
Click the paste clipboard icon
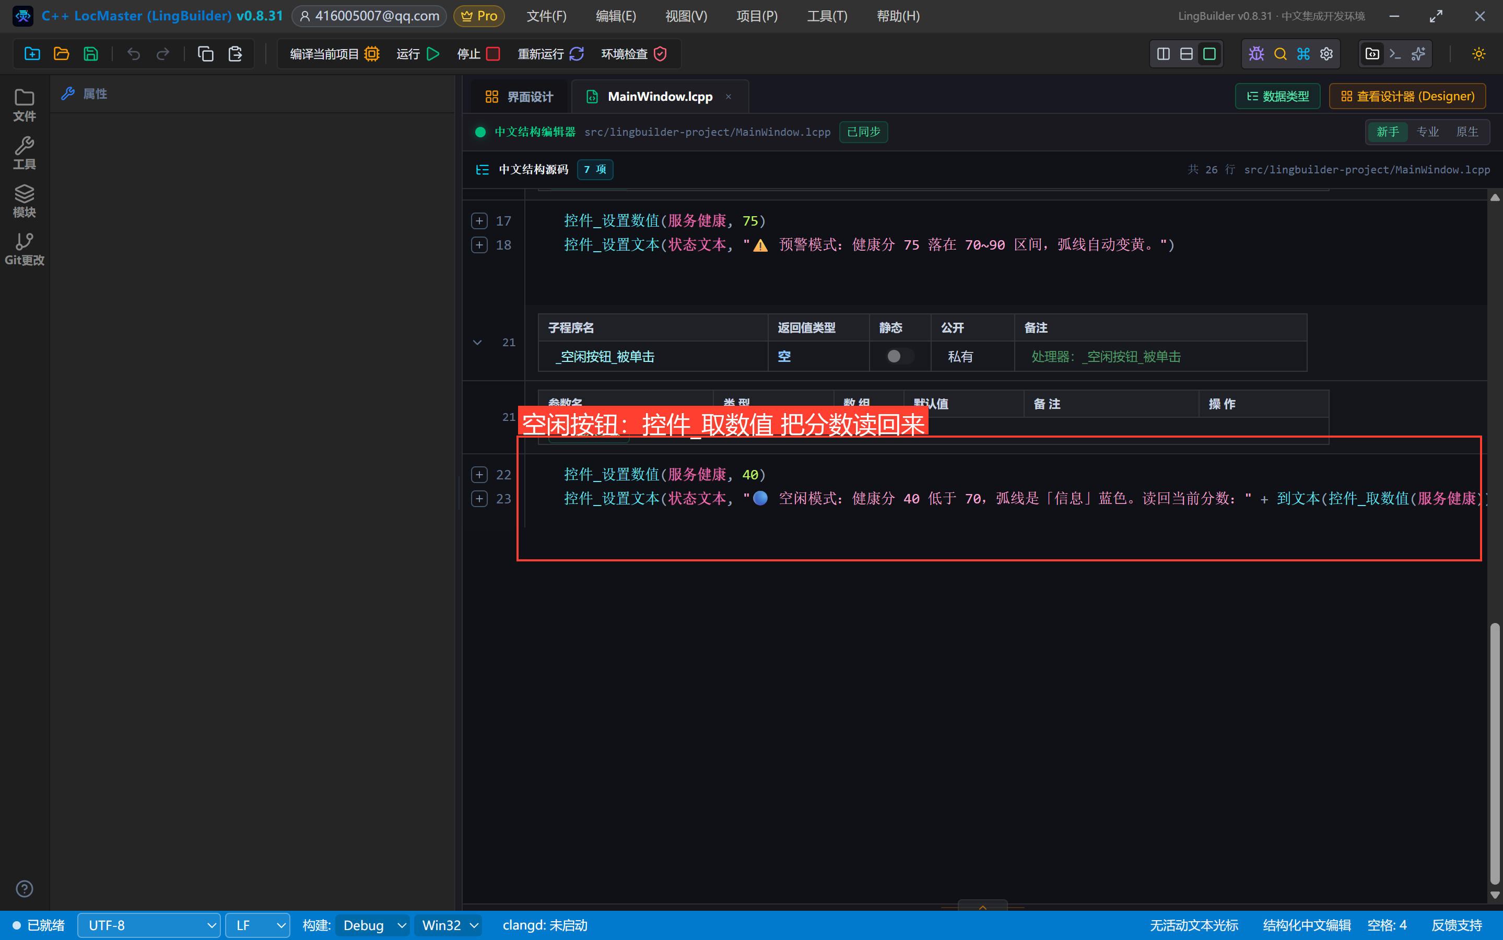click(235, 54)
